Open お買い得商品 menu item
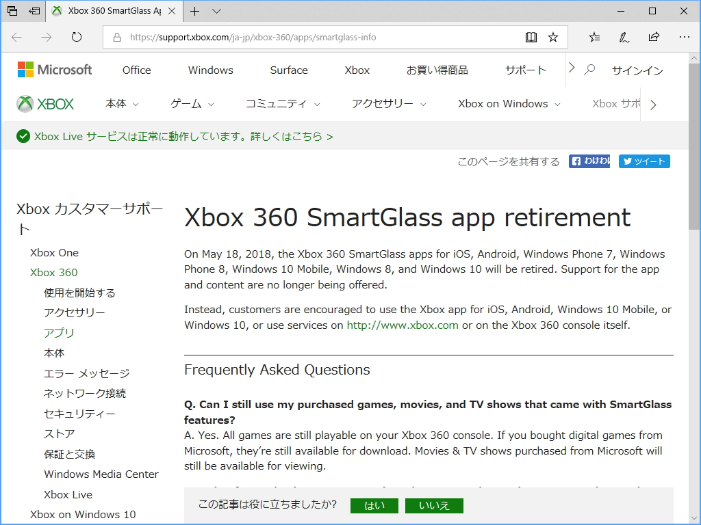Image resolution: width=701 pixels, height=525 pixels. [437, 70]
